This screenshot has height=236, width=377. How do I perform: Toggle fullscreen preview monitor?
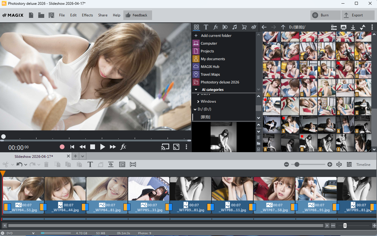click(x=176, y=147)
